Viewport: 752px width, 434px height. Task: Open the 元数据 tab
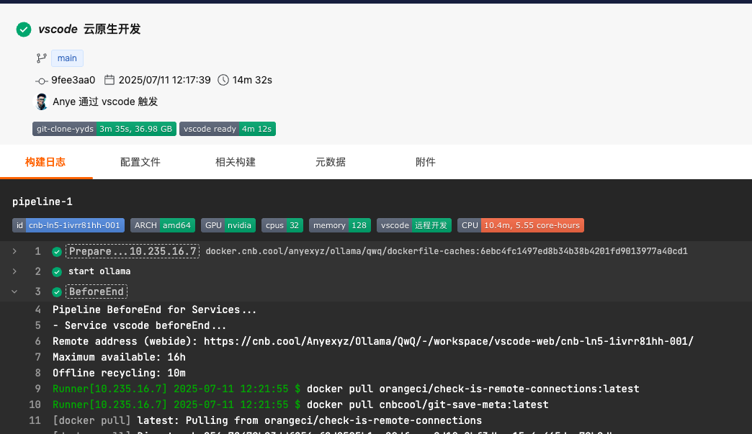pos(331,162)
